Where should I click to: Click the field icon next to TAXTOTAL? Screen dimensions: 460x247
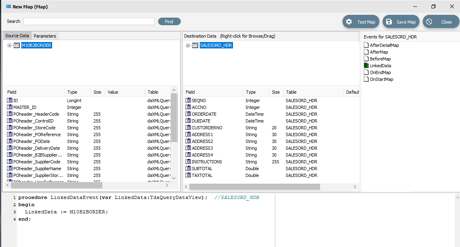pyautogui.click(x=188, y=175)
